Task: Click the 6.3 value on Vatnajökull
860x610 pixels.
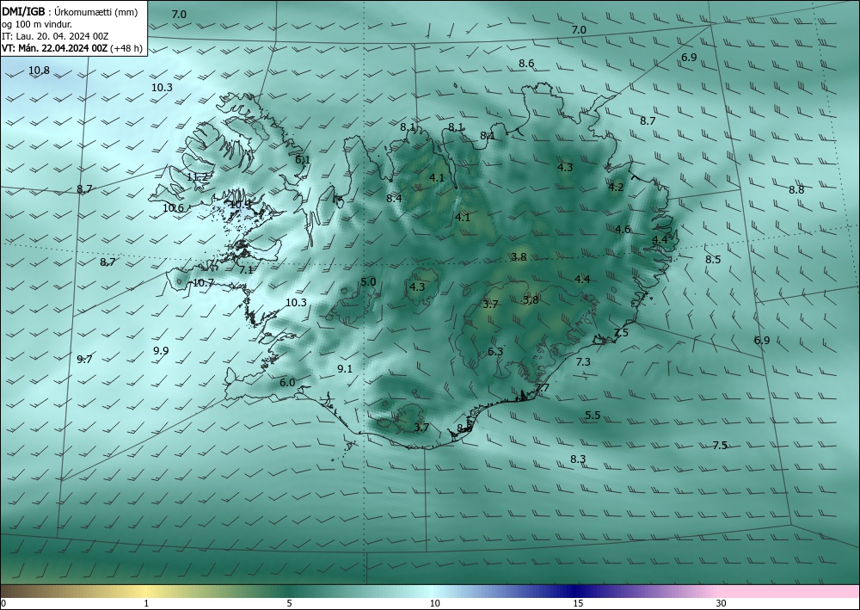Action: pyautogui.click(x=496, y=352)
